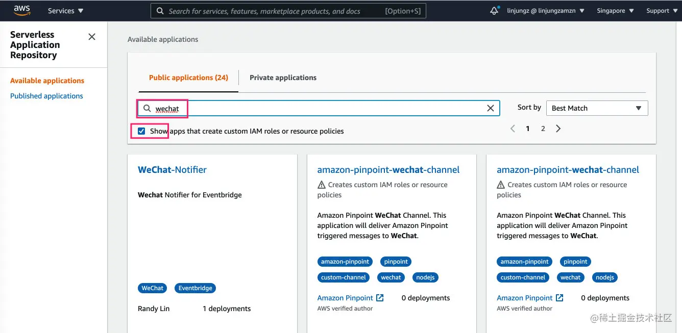Open the WeChat-Notifier application
This screenshot has width=682, height=333.
pyautogui.click(x=172, y=170)
